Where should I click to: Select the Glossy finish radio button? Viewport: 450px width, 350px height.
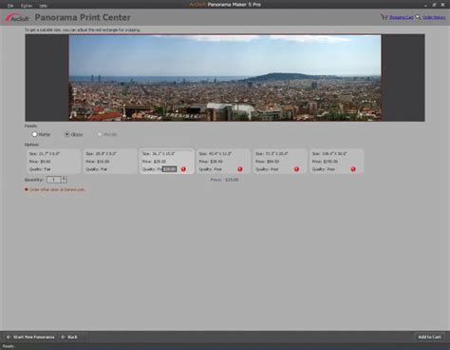click(x=67, y=134)
